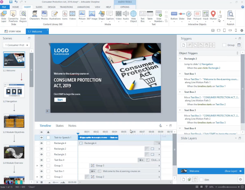Lock Text Box 1 using its checkbox
245x190 pixels.
48,171
